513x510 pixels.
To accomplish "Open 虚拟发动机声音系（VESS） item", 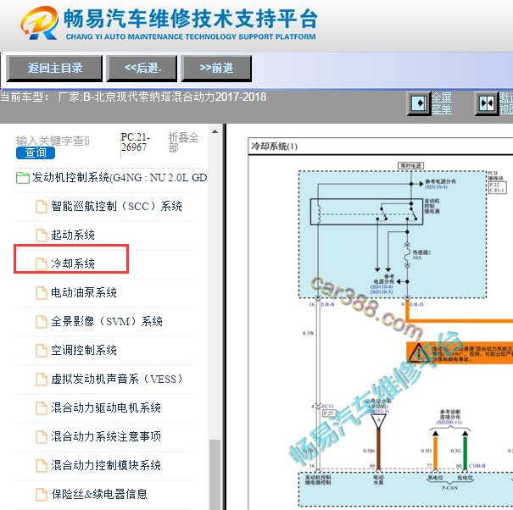I will coord(117,379).
